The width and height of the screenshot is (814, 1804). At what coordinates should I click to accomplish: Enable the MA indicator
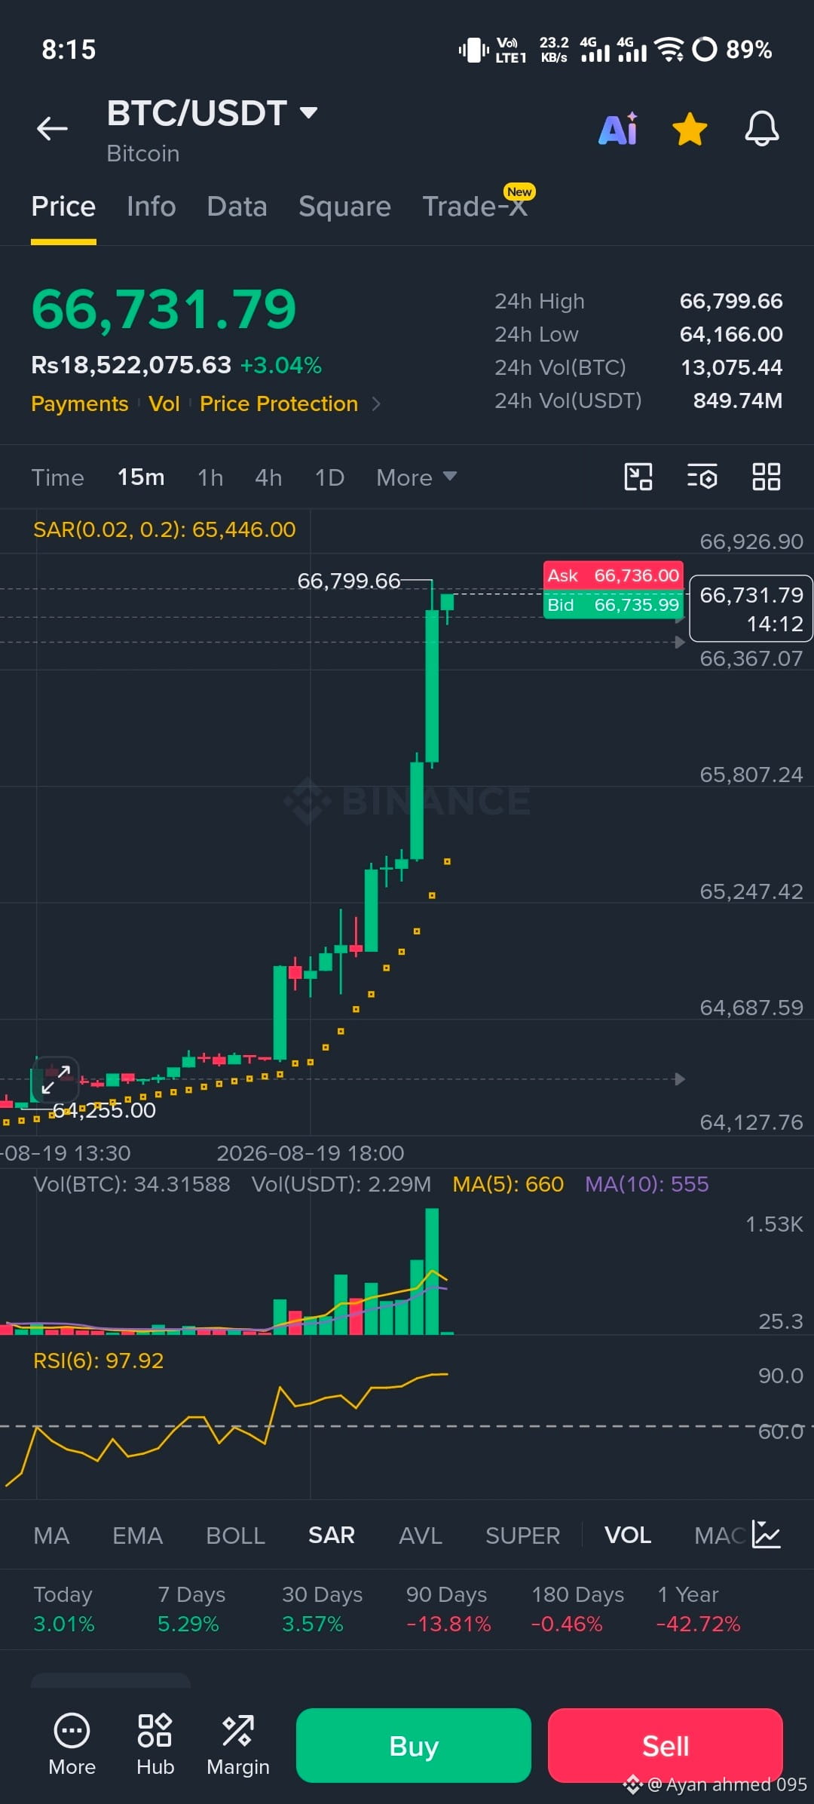tap(51, 1536)
